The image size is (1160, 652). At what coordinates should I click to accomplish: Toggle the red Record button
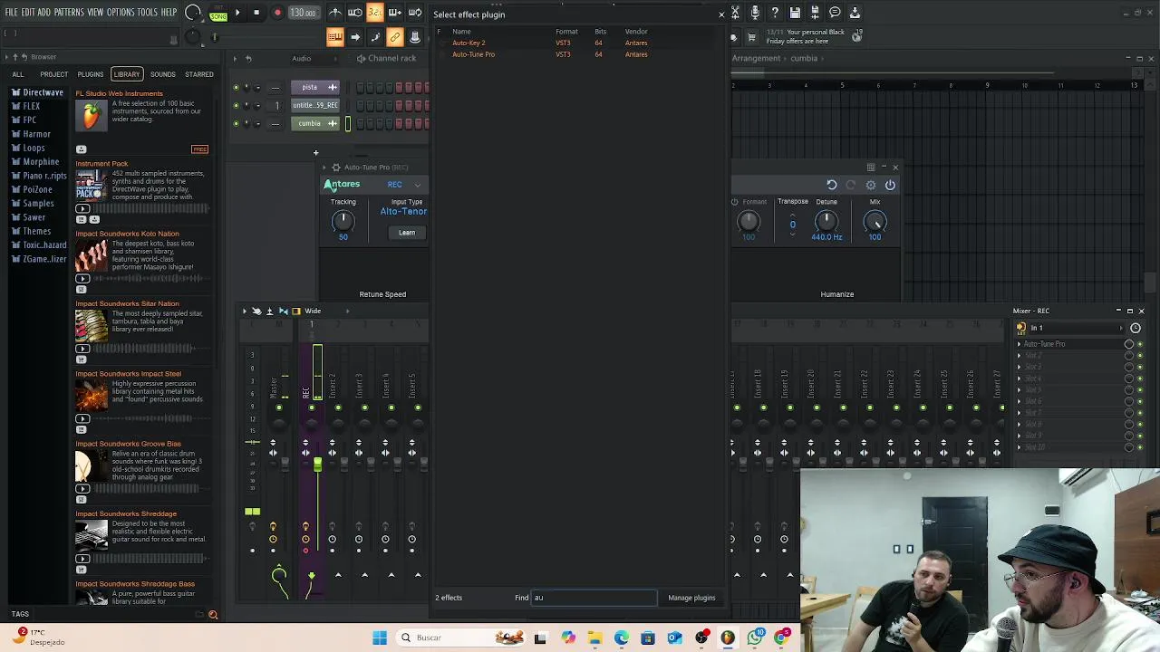point(277,13)
